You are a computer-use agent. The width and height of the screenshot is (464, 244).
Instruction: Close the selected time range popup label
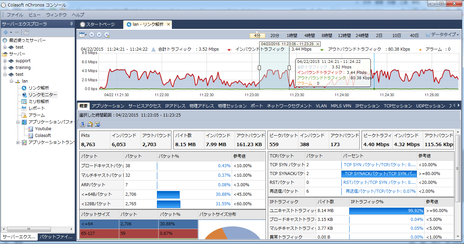(x=318, y=44)
